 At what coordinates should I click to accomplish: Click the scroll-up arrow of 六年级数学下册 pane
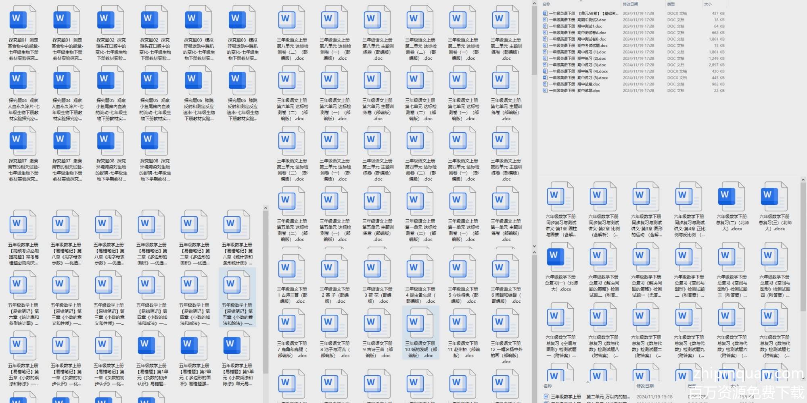[803, 180]
